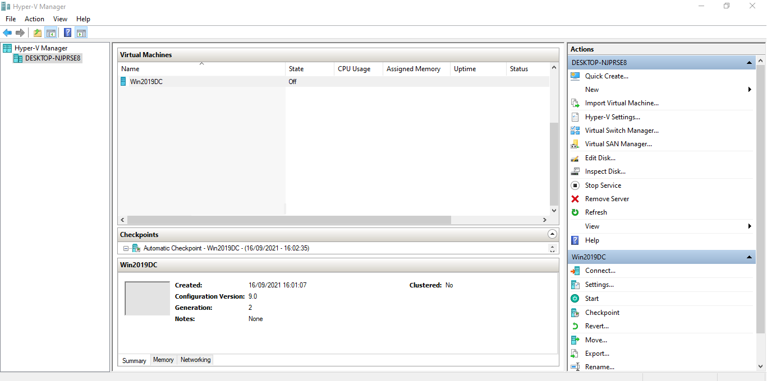Click the Back arrow toolbar icon

[x=7, y=32]
